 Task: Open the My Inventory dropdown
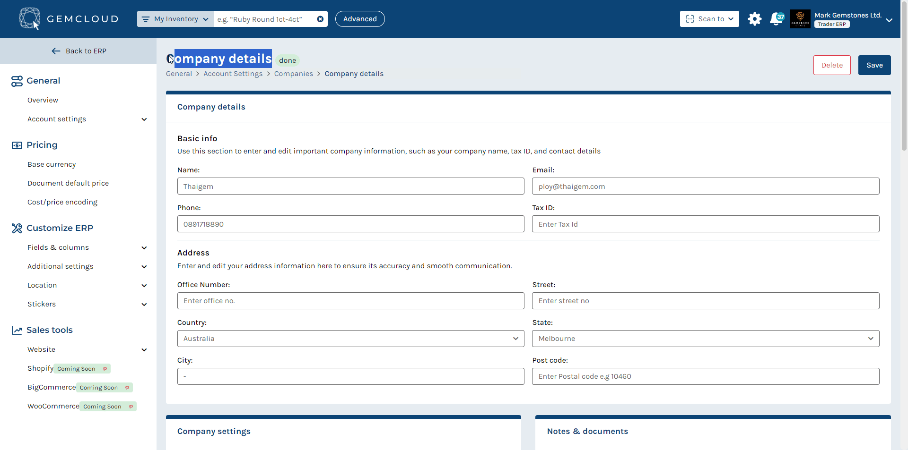point(175,19)
